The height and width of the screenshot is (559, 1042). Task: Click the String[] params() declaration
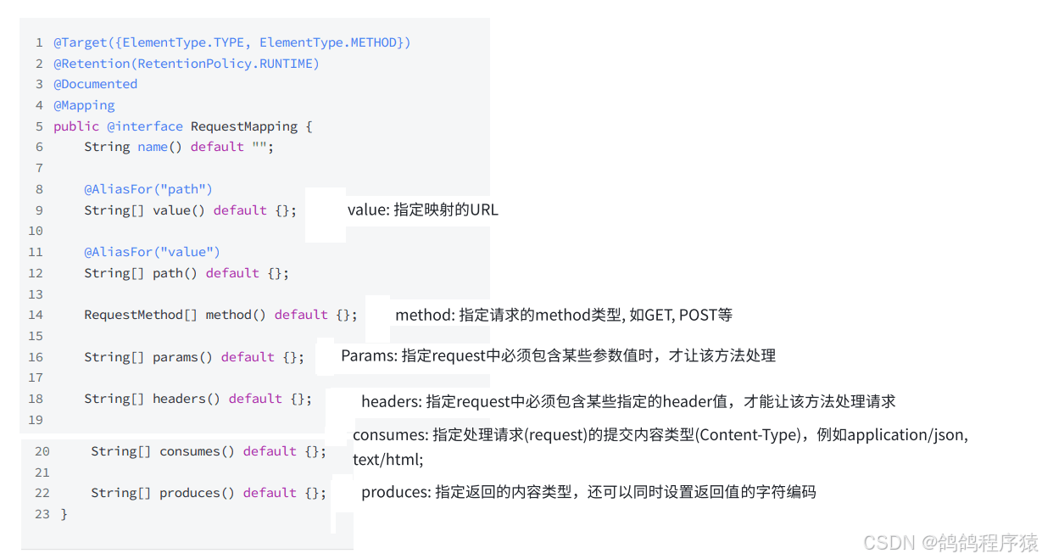click(194, 357)
